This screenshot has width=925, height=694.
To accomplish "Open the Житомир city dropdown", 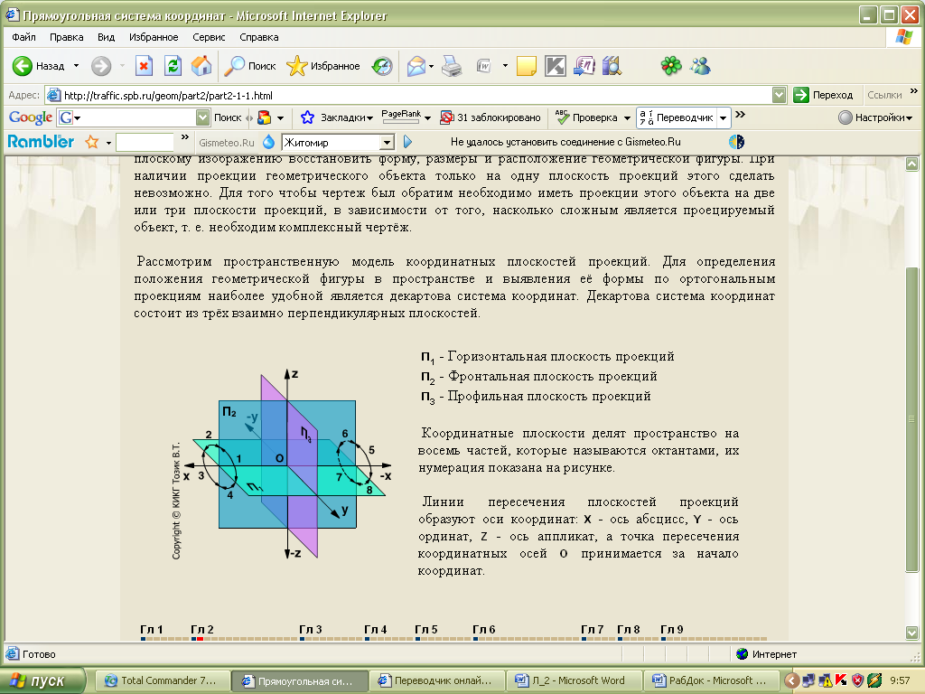I will pyautogui.click(x=387, y=142).
